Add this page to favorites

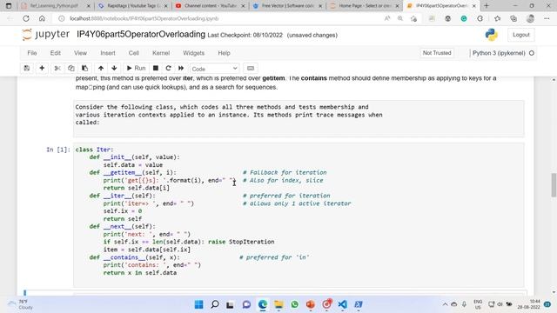(x=413, y=18)
